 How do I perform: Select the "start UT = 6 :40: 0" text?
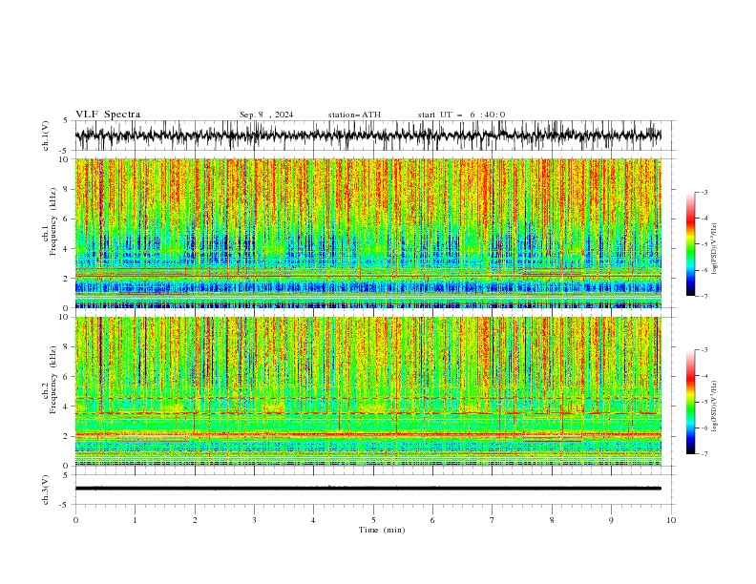pyautogui.click(x=461, y=115)
